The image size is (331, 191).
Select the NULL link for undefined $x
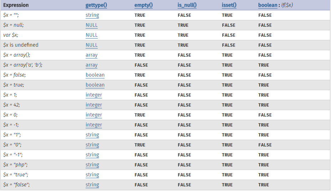(x=91, y=45)
